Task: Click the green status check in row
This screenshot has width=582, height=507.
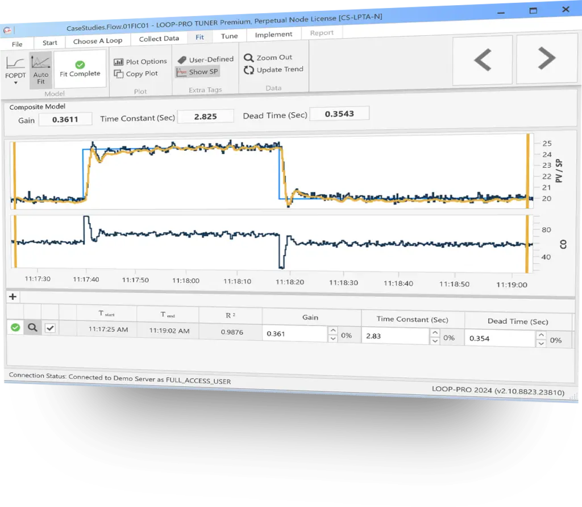Action: click(15, 327)
